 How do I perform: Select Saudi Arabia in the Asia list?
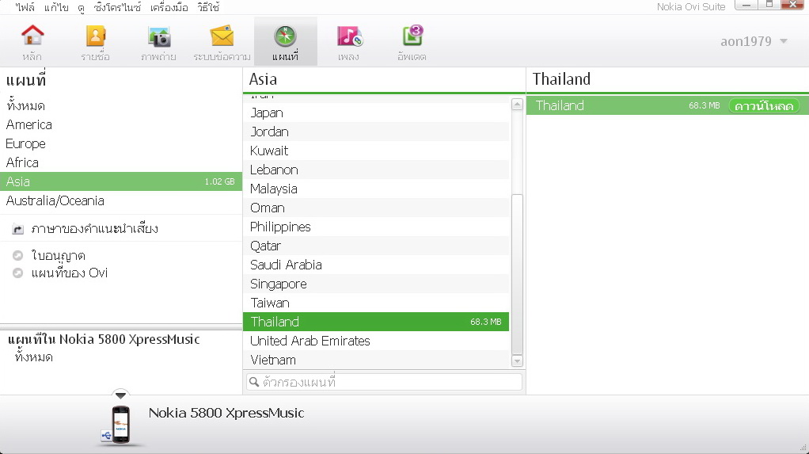(x=376, y=265)
